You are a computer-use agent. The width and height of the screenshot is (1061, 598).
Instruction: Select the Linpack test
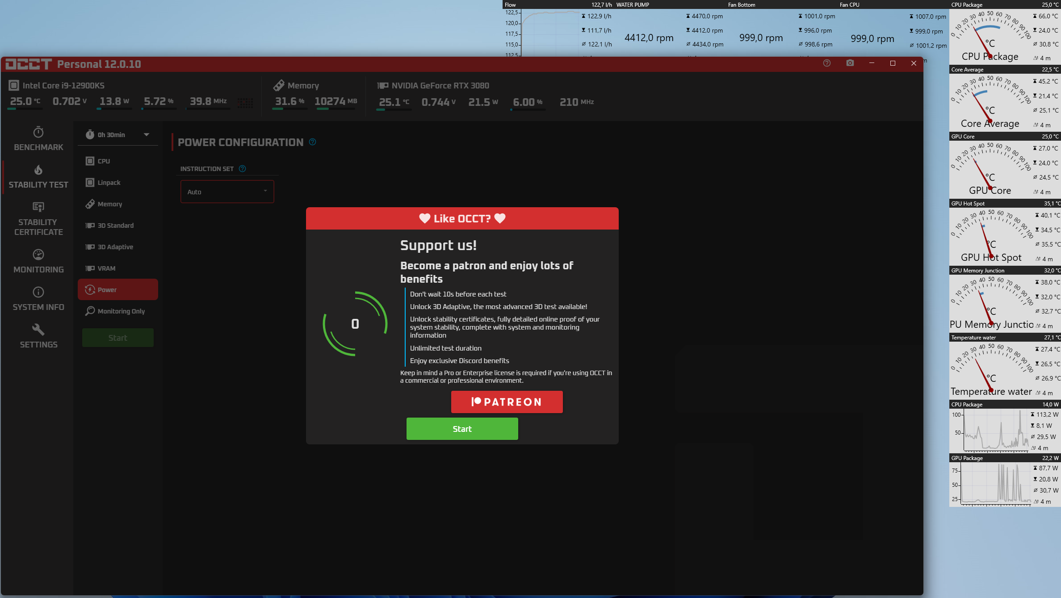(x=109, y=183)
